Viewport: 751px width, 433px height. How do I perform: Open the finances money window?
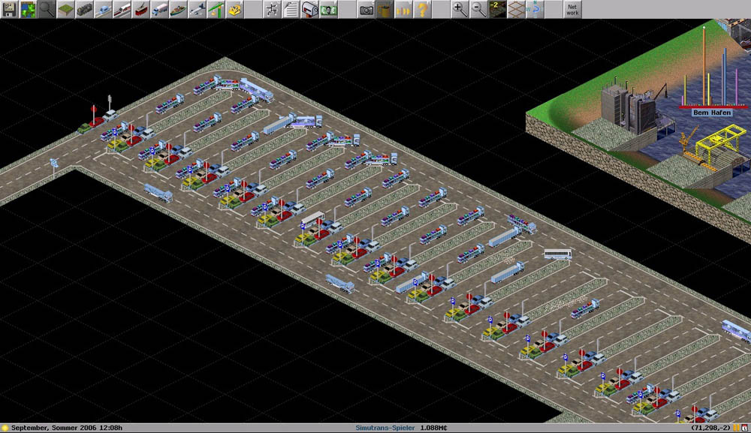pyautogui.click(x=329, y=9)
